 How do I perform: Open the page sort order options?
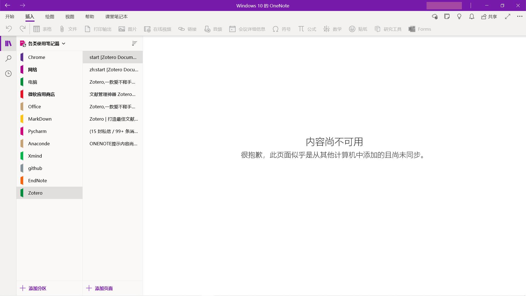[x=134, y=43]
